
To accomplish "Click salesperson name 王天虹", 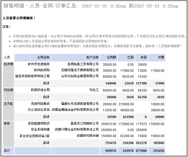I will point(8,103).
